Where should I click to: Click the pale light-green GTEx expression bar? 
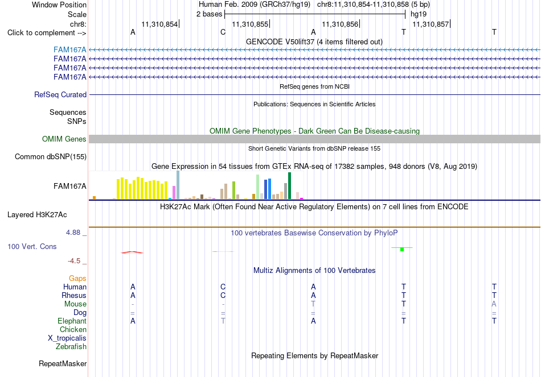(258, 187)
